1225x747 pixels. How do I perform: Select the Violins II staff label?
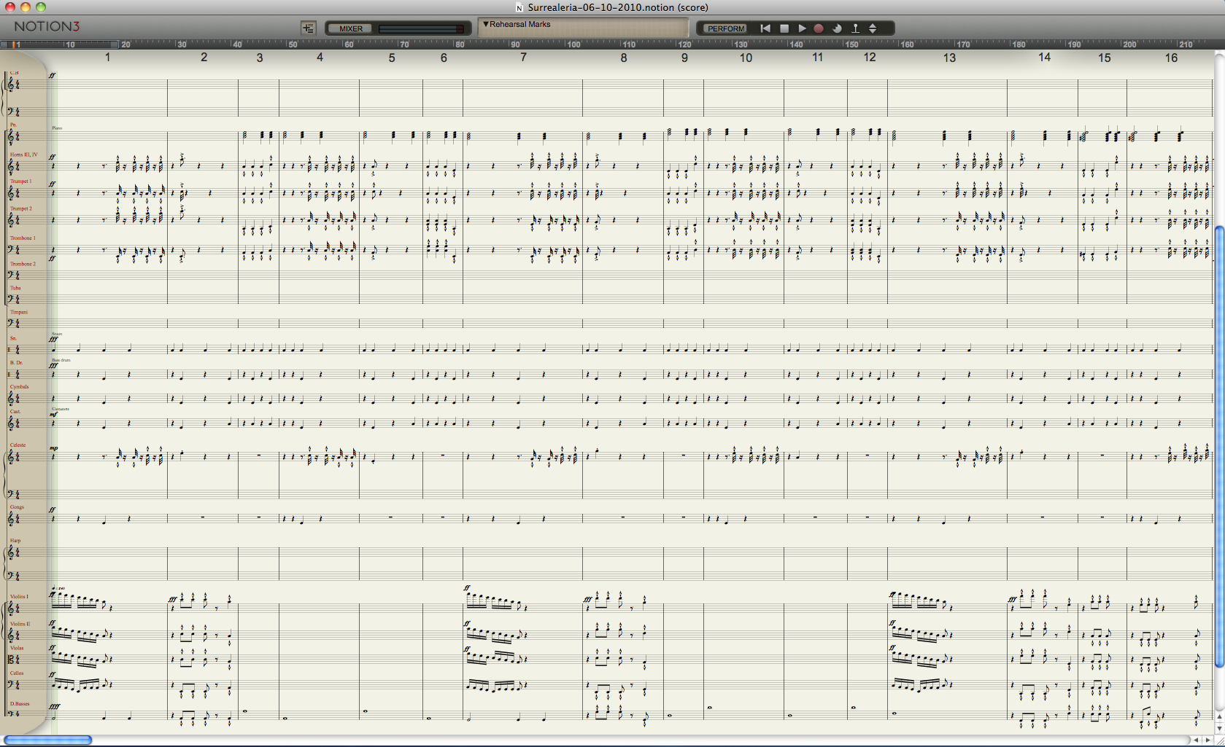pyautogui.click(x=20, y=624)
